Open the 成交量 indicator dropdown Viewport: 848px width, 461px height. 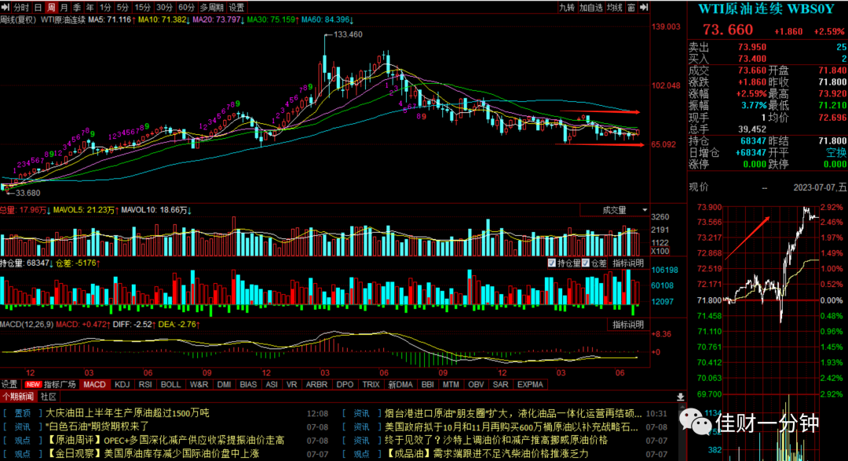click(x=615, y=210)
